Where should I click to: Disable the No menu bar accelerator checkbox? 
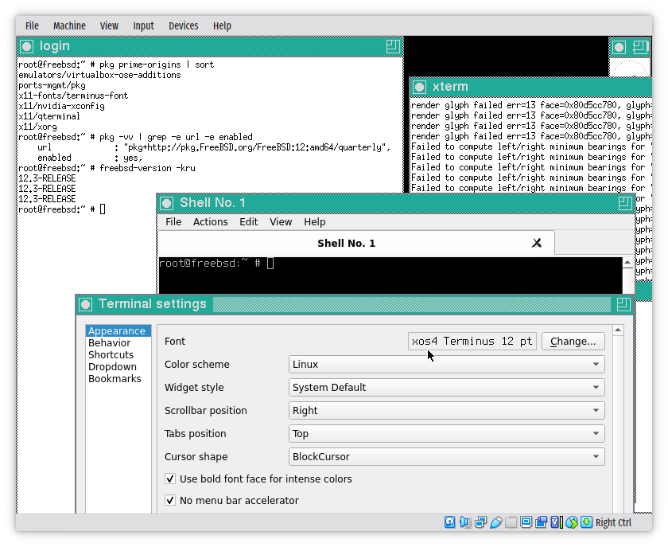tap(170, 501)
